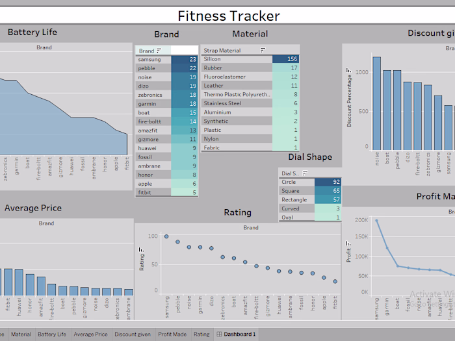Screen dimensions: 455x341
Task: Click the sort icon in Dial Shape header
Action: pos(305,173)
